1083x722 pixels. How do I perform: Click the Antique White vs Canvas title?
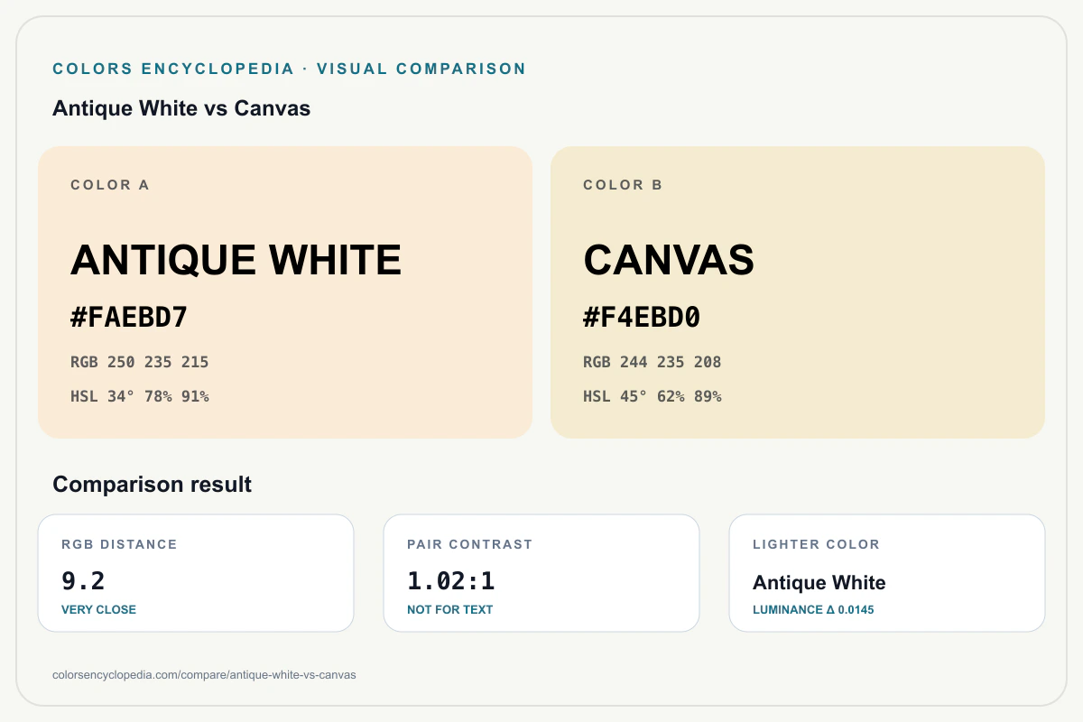[x=181, y=108]
